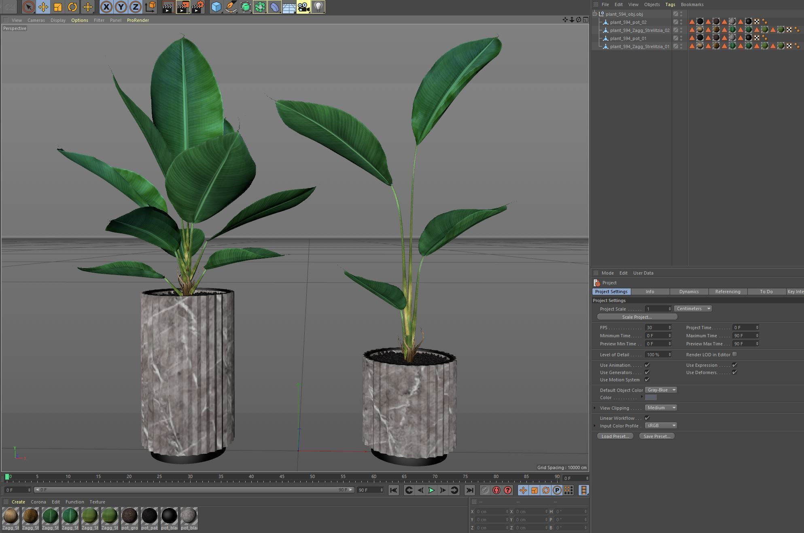Viewport: 804px width, 533px height.
Task: Click the Load Preset button
Action: coord(615,436)
